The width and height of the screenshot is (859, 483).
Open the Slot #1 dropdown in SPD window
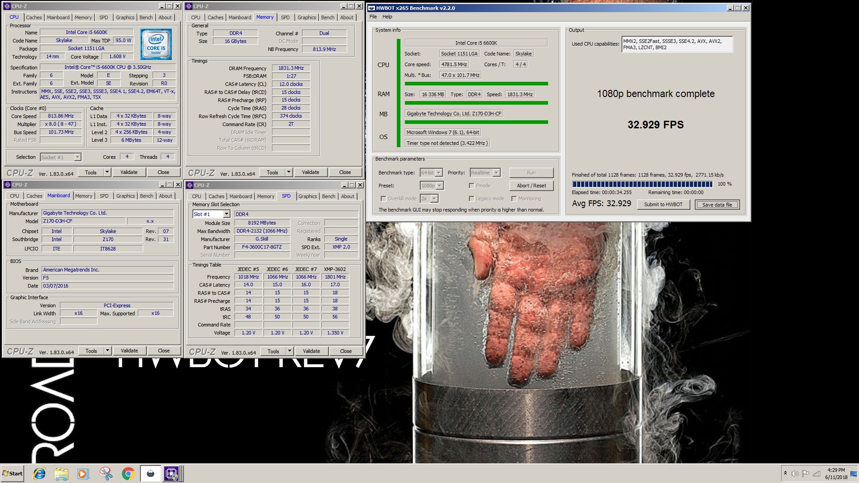[x=211, y=214]
